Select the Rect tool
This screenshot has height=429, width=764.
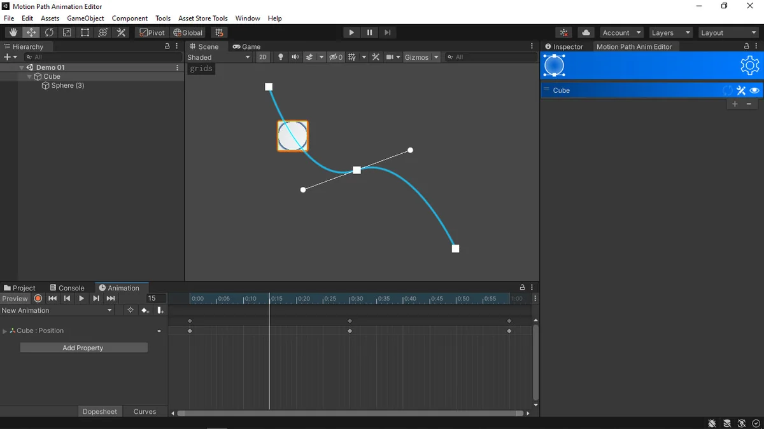85,32
